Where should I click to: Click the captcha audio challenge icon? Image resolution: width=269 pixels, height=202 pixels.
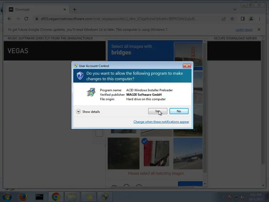(126, 185)
